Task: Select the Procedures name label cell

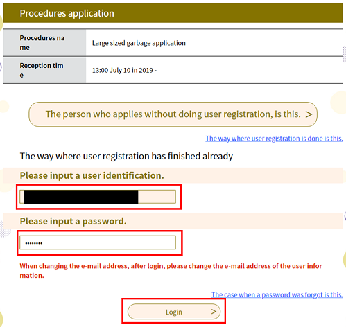Action: (x=44, y=42)
